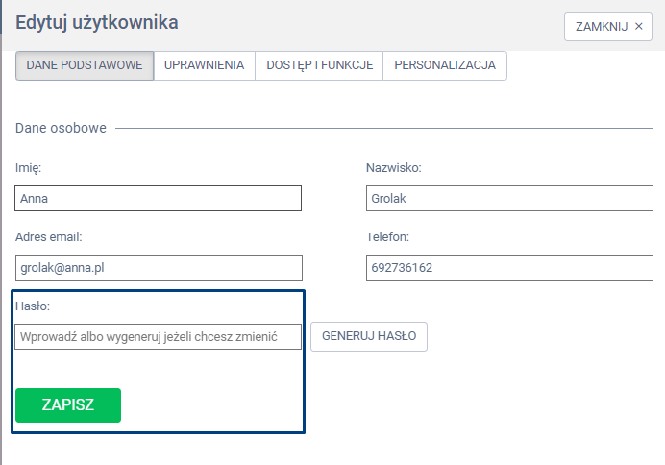This screenshot has height=465, width=665.
Task: Select the Telefon field with 692736162
Action: pyautogui.click(x=509, y=267)
